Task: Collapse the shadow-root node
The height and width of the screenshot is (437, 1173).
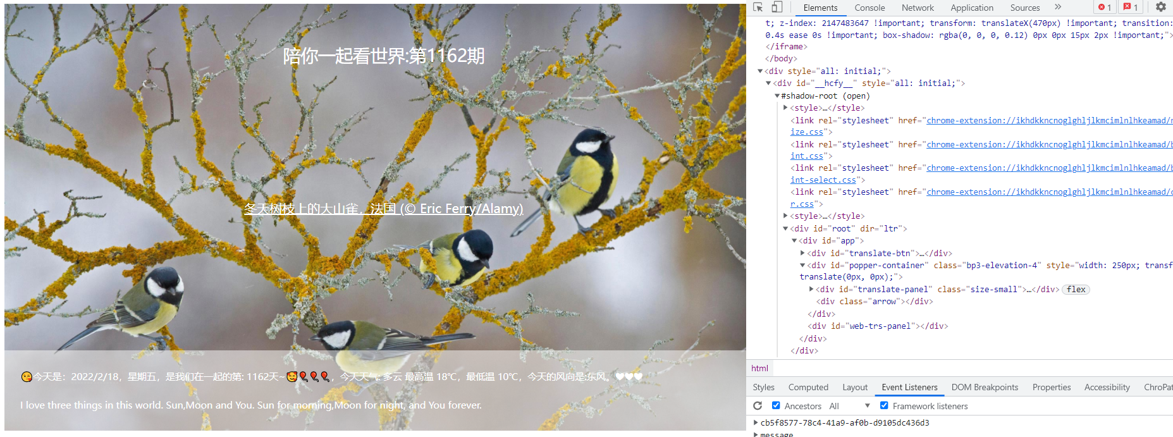Action: 777,96
